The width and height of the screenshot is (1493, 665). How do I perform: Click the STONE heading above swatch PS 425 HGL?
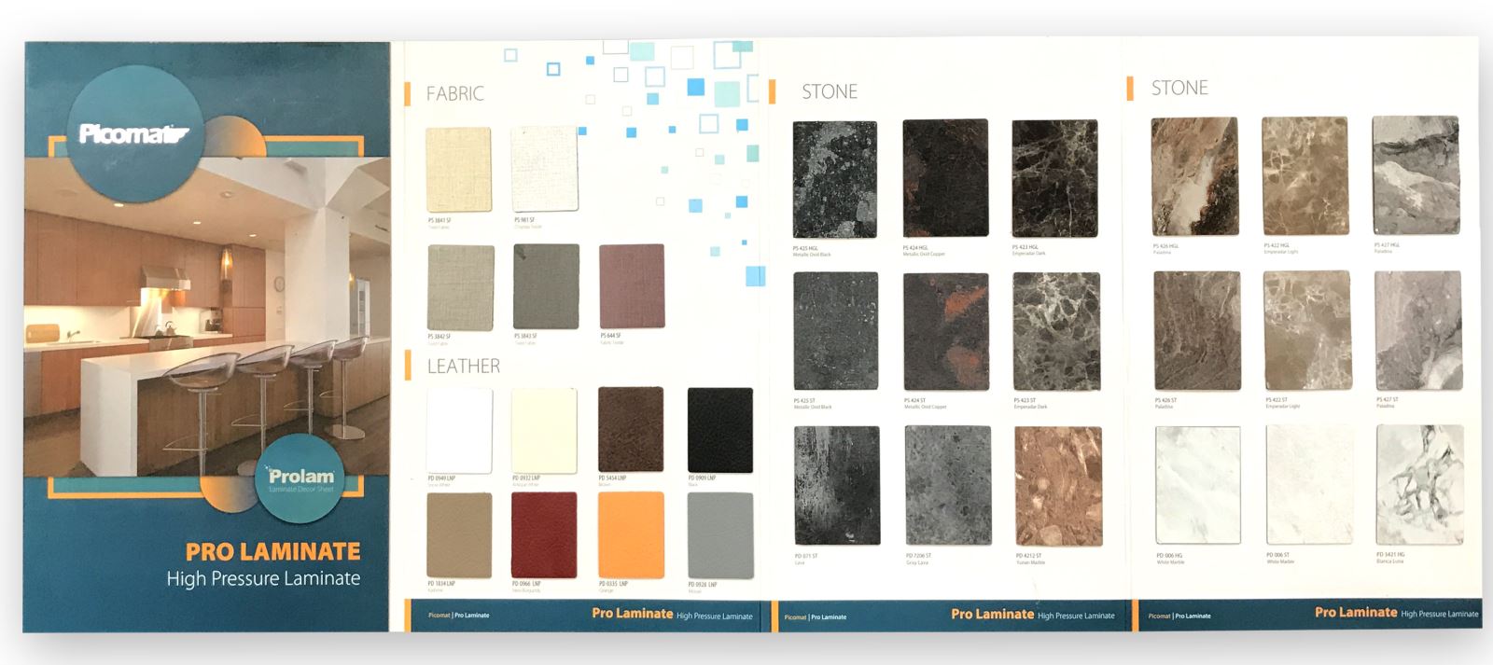point(830,91)
